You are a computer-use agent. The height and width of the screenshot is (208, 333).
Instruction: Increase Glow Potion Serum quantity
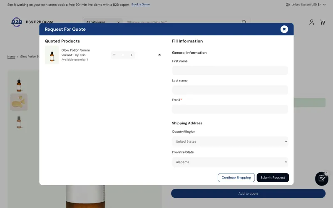click(132, 55)
